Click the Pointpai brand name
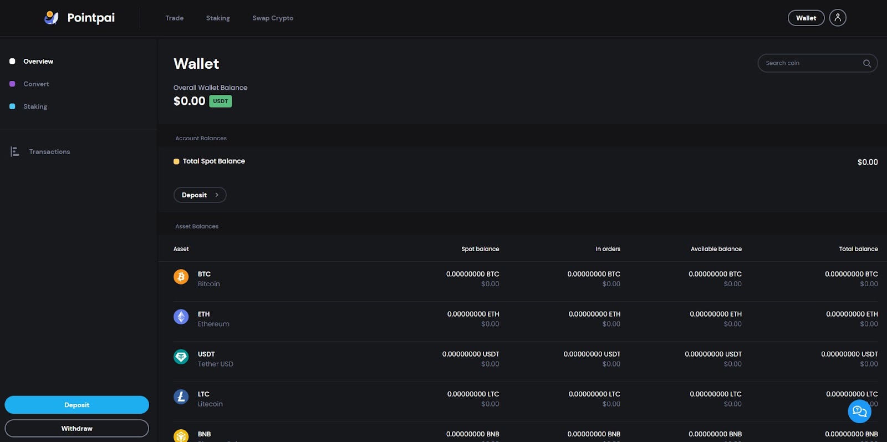887x442 pixels. point(91,18)
